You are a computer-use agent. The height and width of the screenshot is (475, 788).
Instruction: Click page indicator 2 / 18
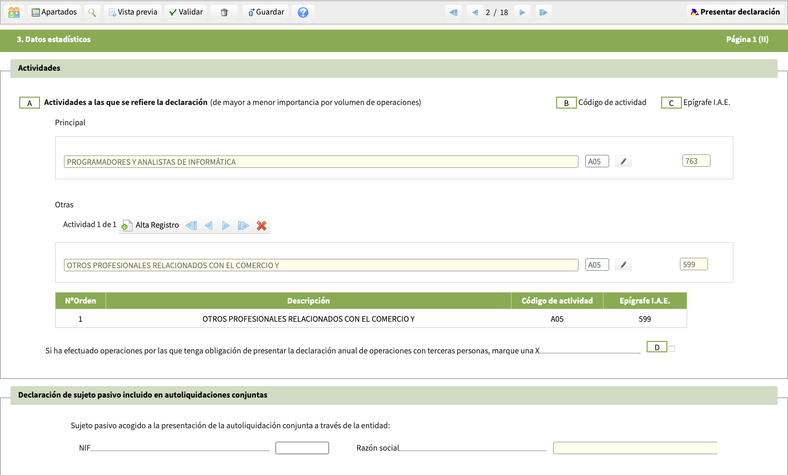(497, 12)
